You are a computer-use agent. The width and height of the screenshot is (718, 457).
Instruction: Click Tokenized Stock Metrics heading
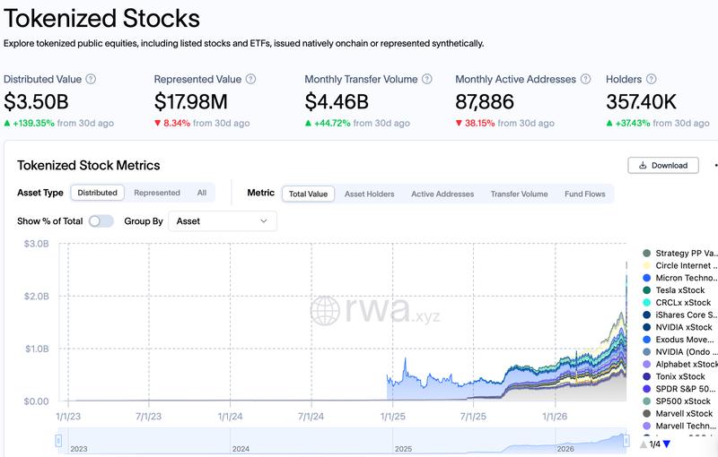pyautogui.click(x=89, y=166)
